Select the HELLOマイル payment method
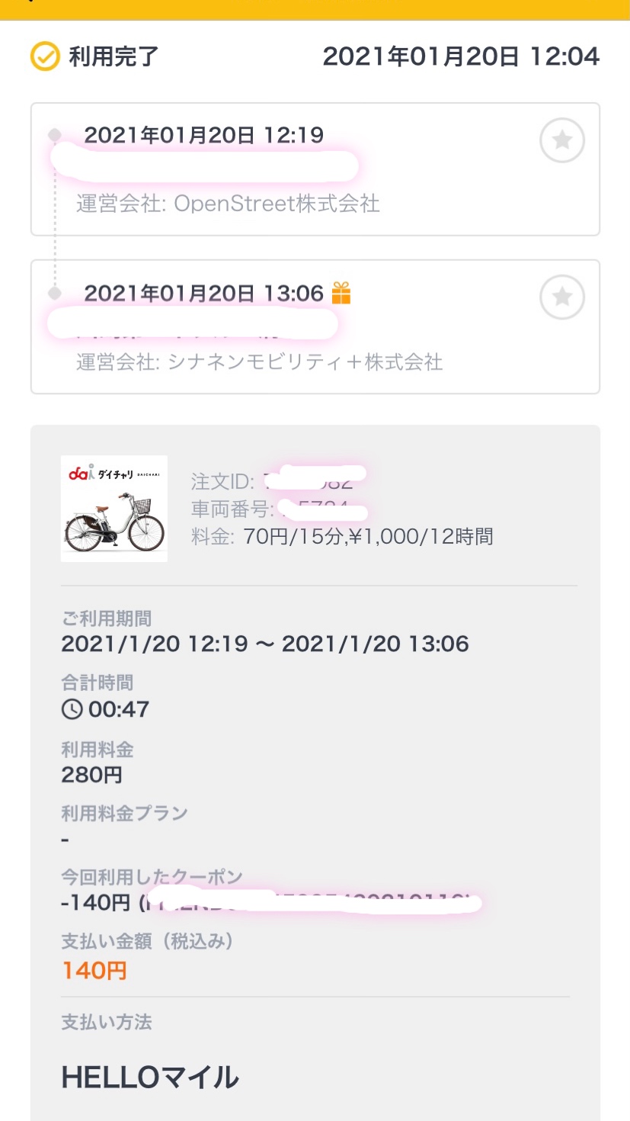 coord(150,1078)
